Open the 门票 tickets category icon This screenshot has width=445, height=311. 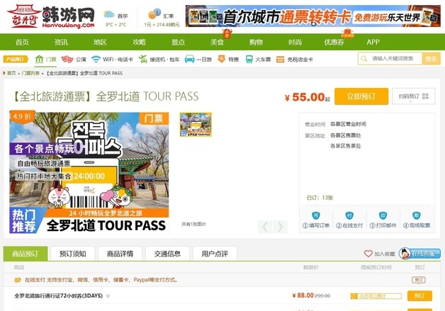46,59
